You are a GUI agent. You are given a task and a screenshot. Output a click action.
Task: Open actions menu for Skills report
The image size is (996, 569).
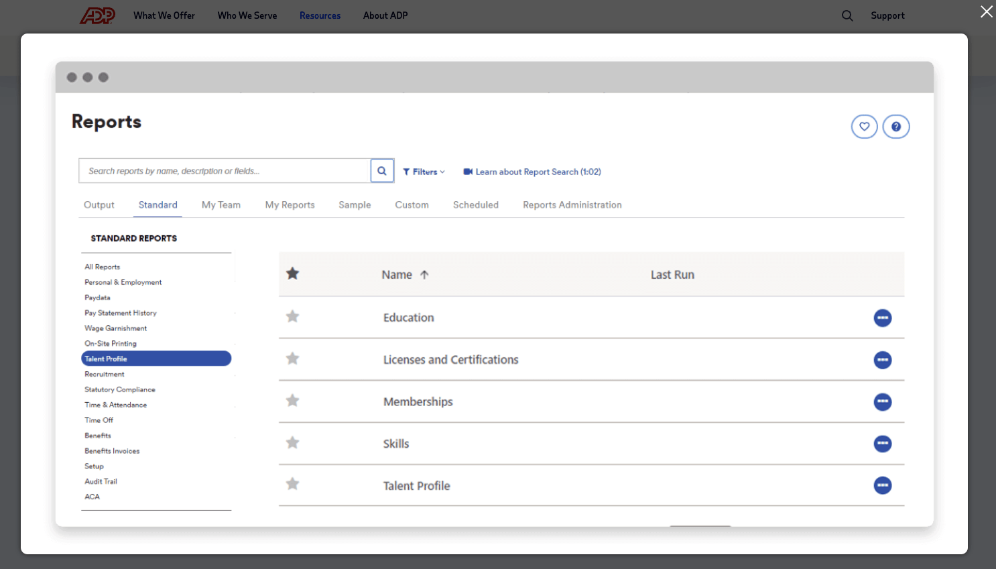(x=882, y=444)
